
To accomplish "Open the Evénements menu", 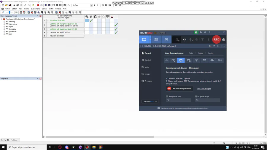I will click(x=35, y=9).
